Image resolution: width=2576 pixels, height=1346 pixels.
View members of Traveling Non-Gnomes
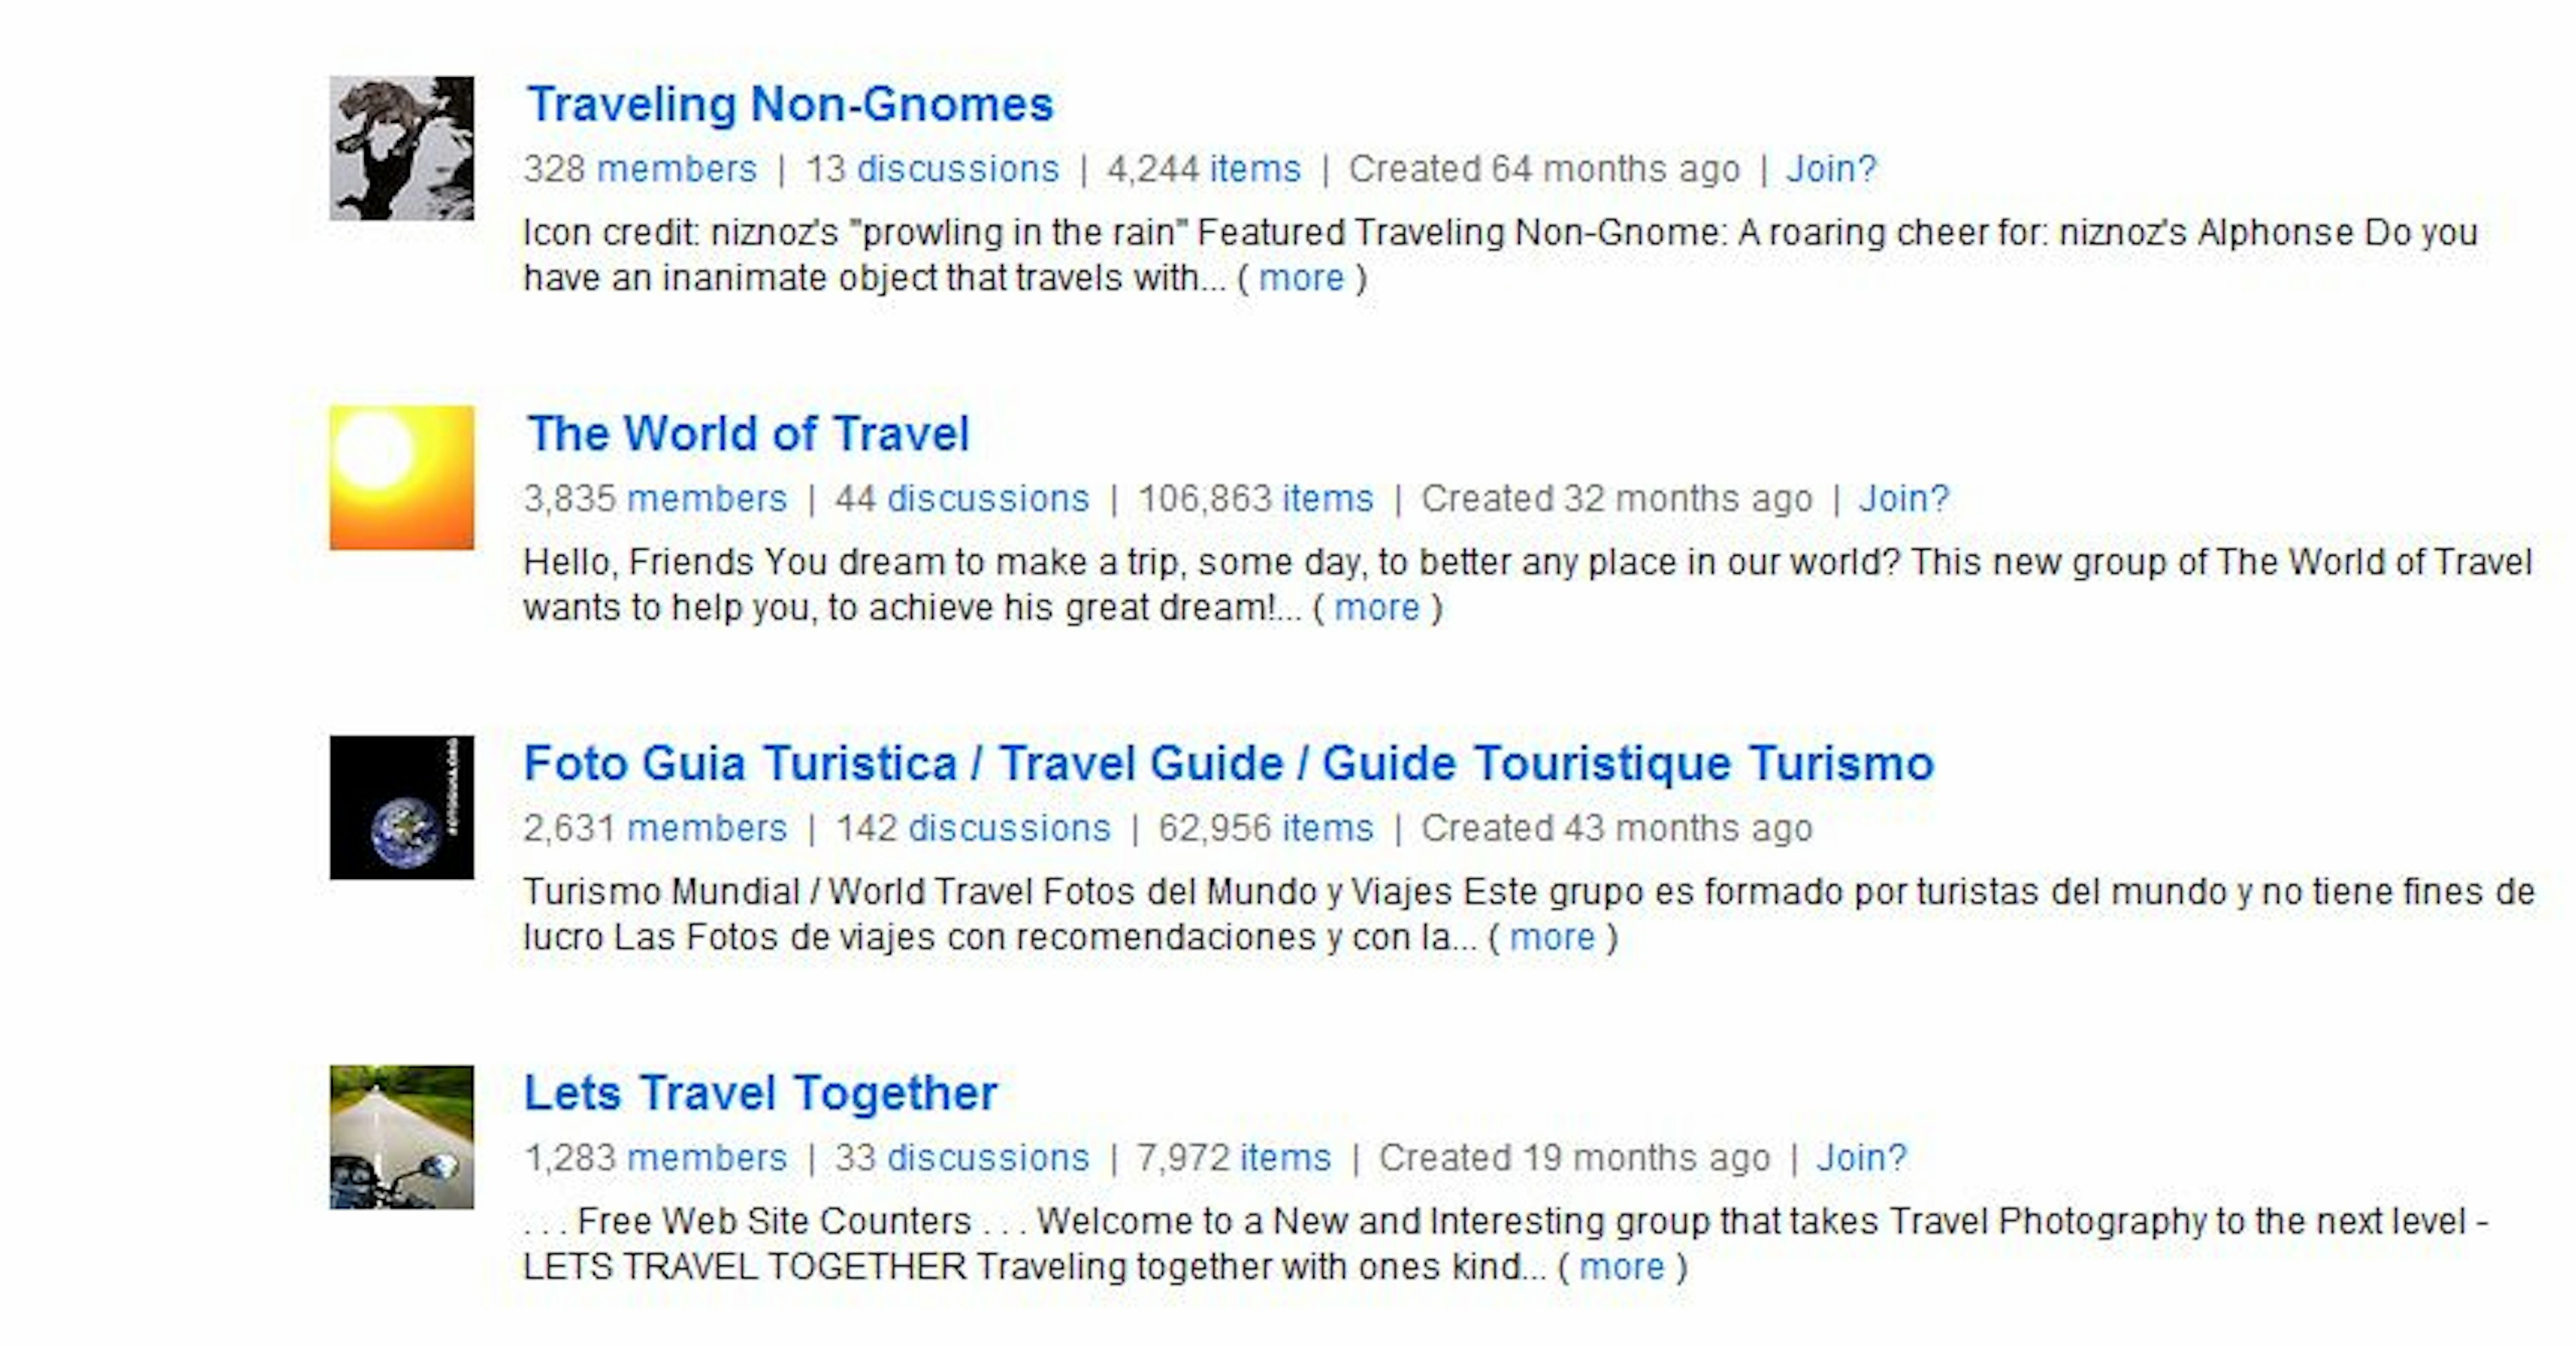point(676,169)
